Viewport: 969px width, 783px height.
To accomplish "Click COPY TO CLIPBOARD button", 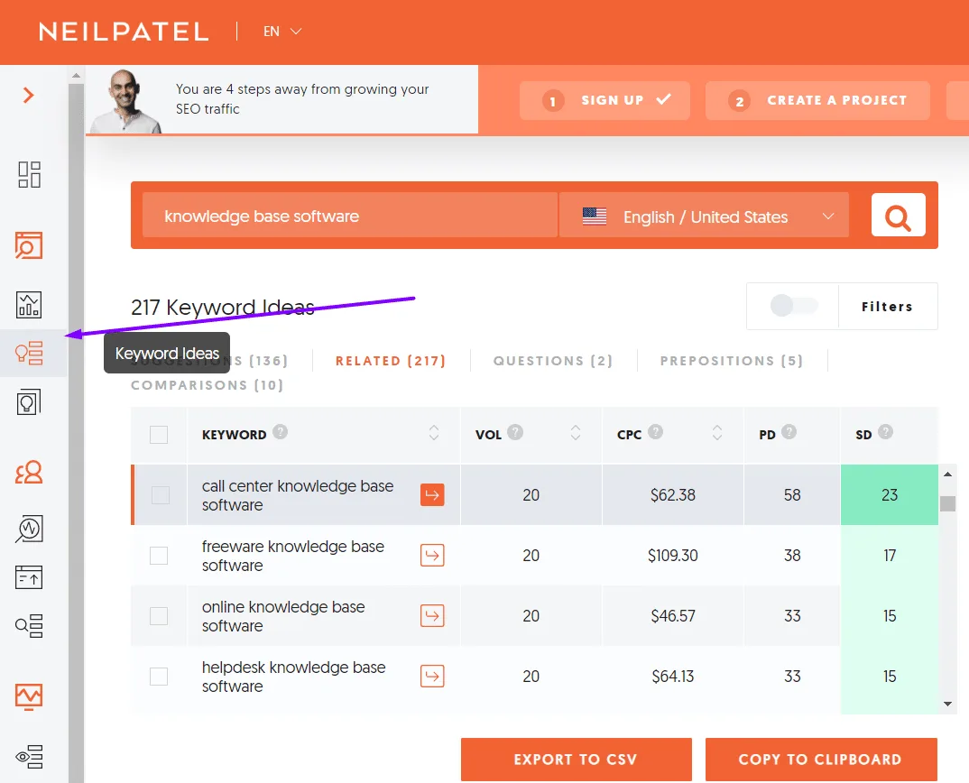I will click(821, 760).
